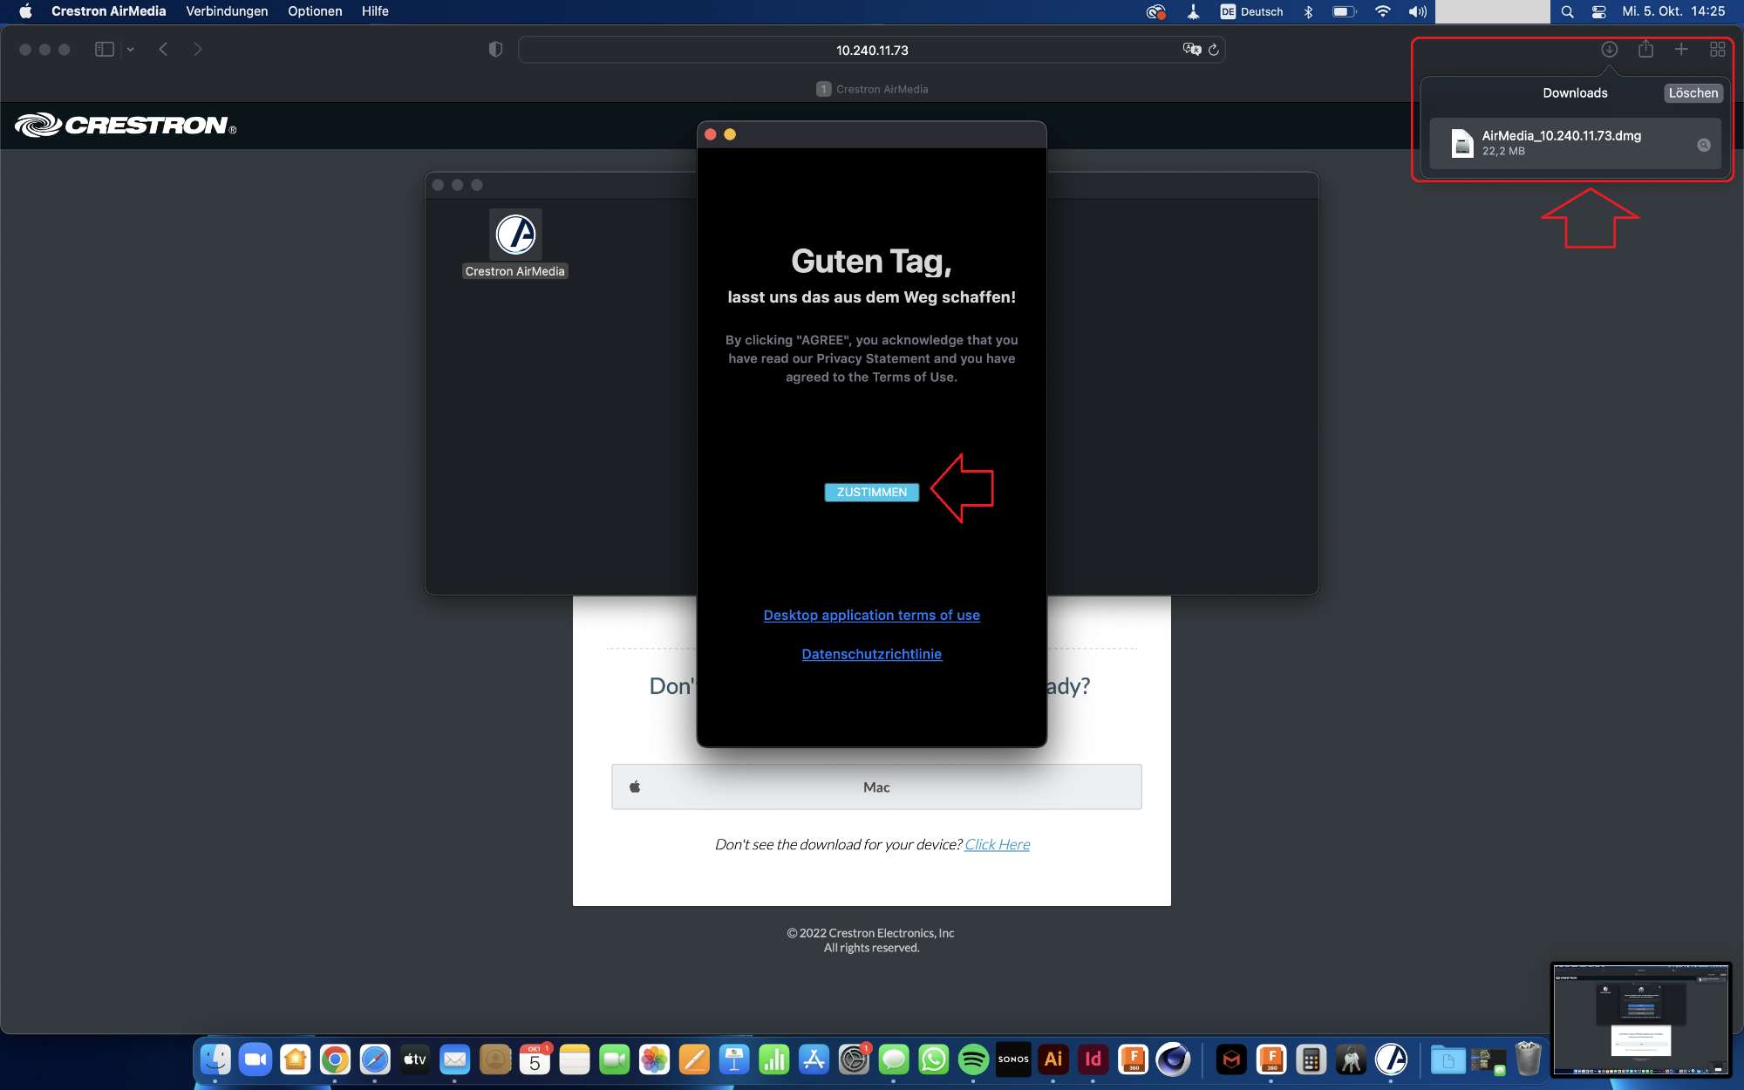Screen dimensions: 1744x1090
Task: Open WhatsApp from the Dock
Action: point(934,1059)
